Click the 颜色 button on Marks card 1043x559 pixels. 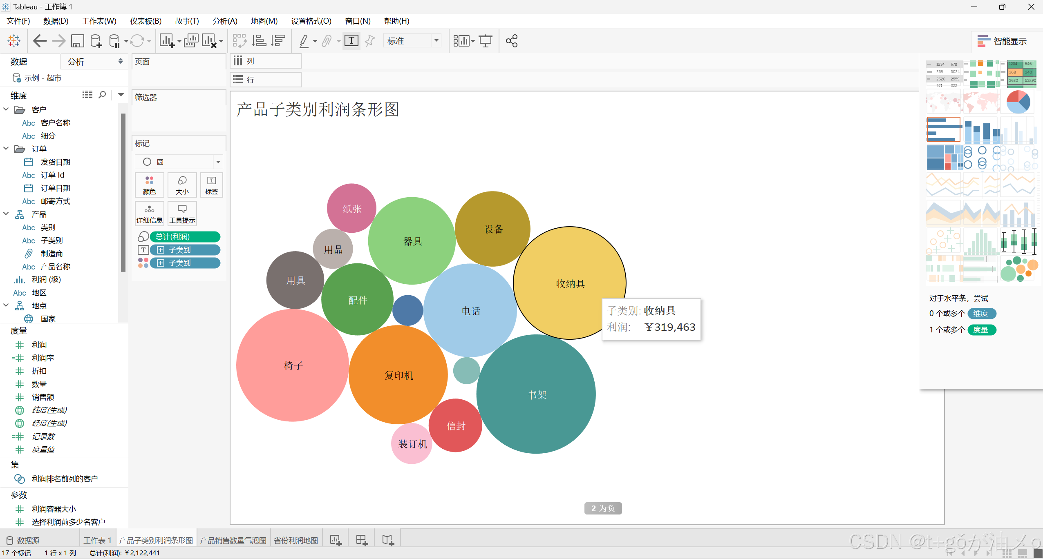[x=150, y=185]
